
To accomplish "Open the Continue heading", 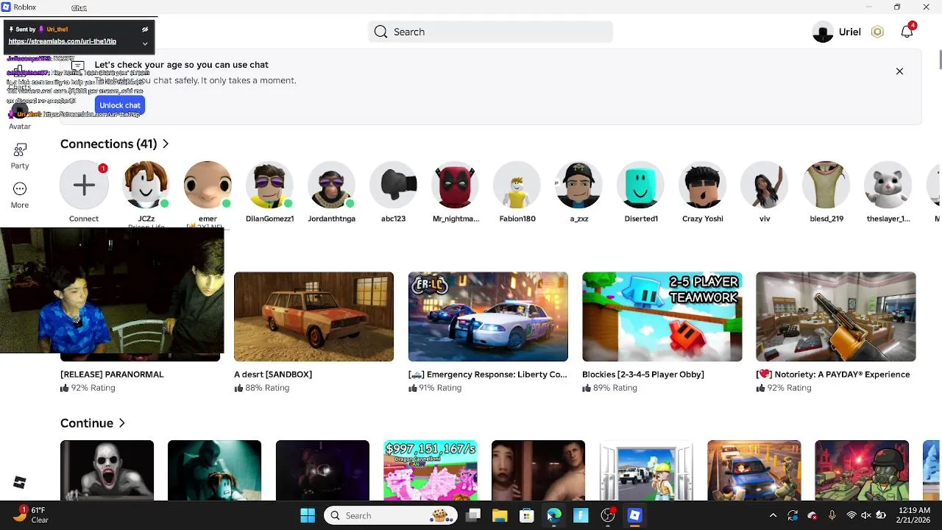I will 87,423.
